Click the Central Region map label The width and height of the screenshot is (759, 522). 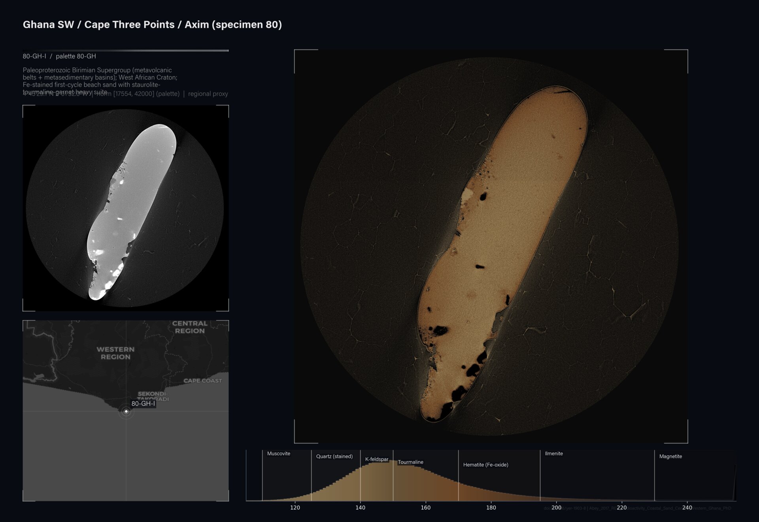click(x=190, y=327)
